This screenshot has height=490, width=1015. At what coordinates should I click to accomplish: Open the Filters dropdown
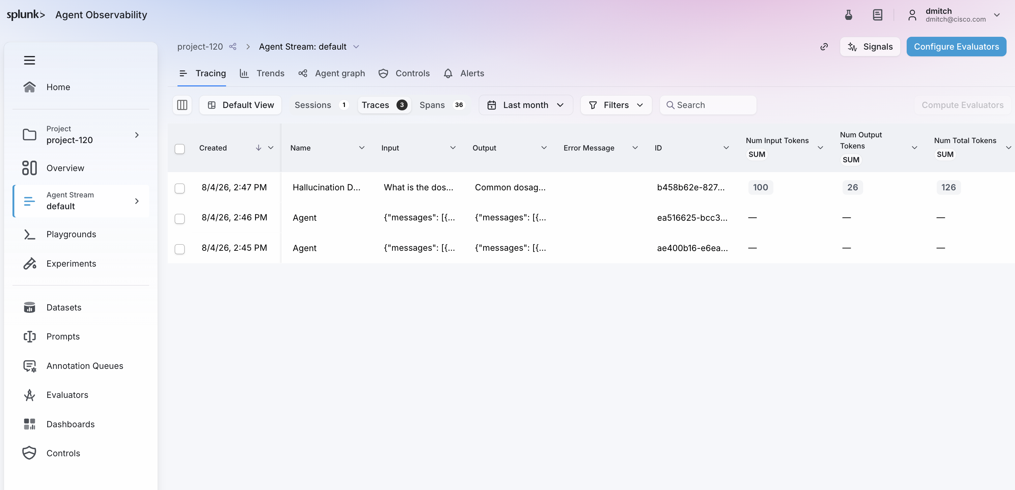tap(616, 105)
